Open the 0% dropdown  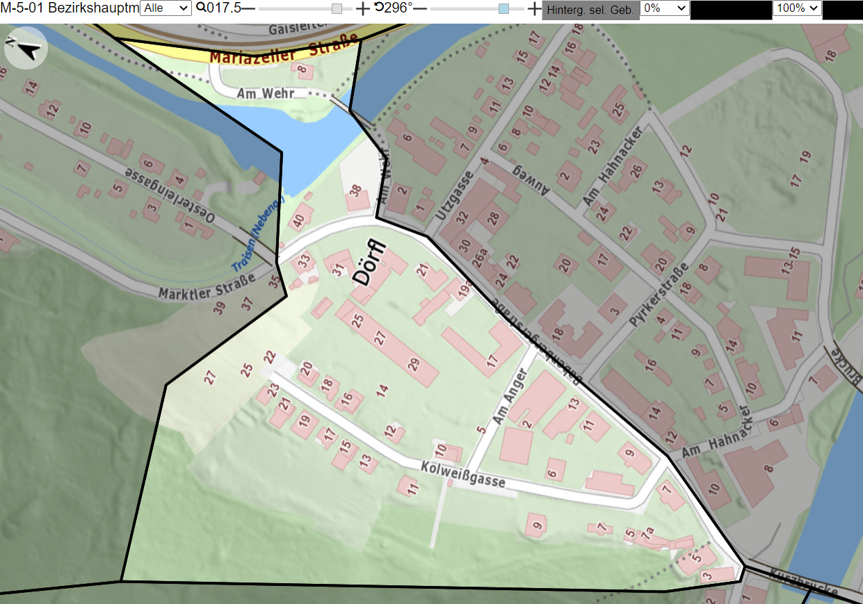point(665,8)
